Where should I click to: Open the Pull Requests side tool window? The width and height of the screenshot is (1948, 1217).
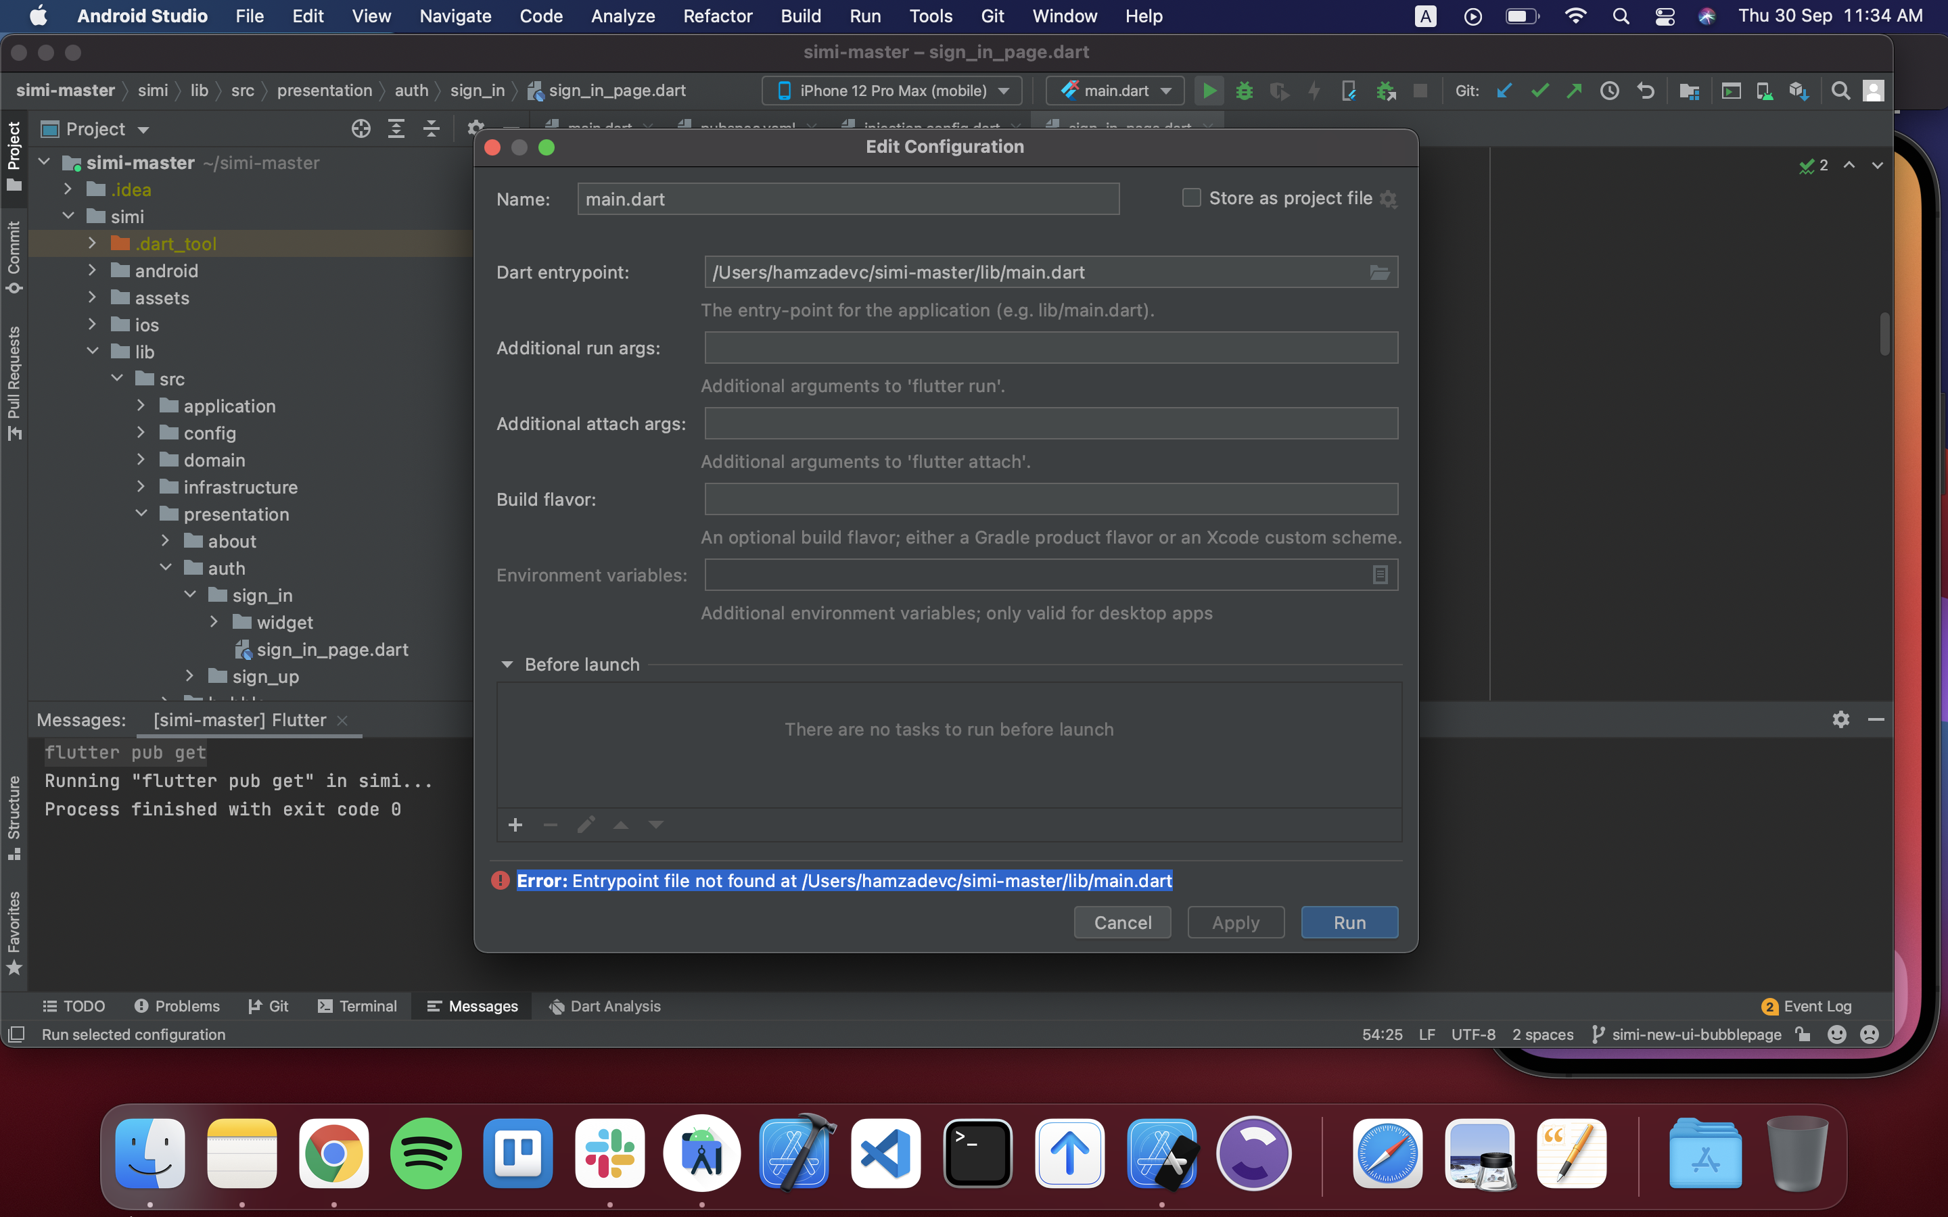pos(14,383)
